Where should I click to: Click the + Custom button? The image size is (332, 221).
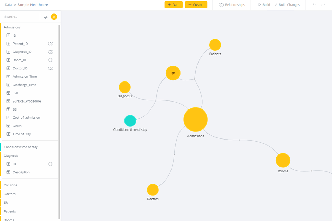(x=196, y=4)
